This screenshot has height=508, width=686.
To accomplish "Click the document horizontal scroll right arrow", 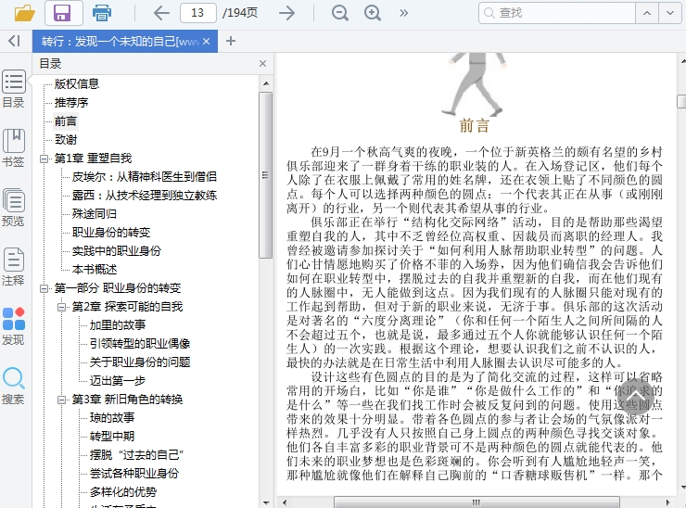I will [668, 502].
